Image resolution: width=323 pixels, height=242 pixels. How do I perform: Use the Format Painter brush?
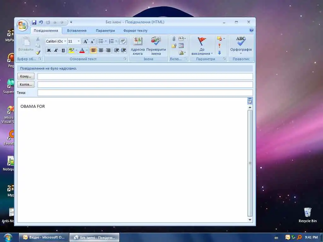38,53
